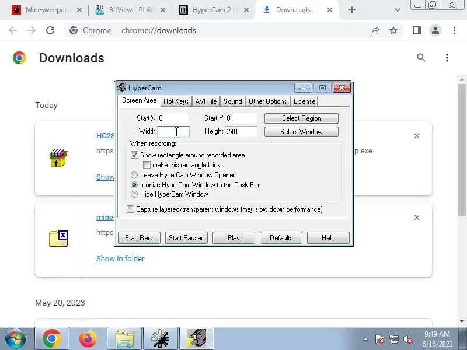This screenshot has width=467, height=350.
Task: Click the HyperCam taskbar icon
Action: tap(197, 339)
